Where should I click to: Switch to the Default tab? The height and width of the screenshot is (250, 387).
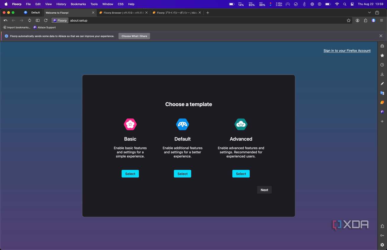[x=32, y=13]
